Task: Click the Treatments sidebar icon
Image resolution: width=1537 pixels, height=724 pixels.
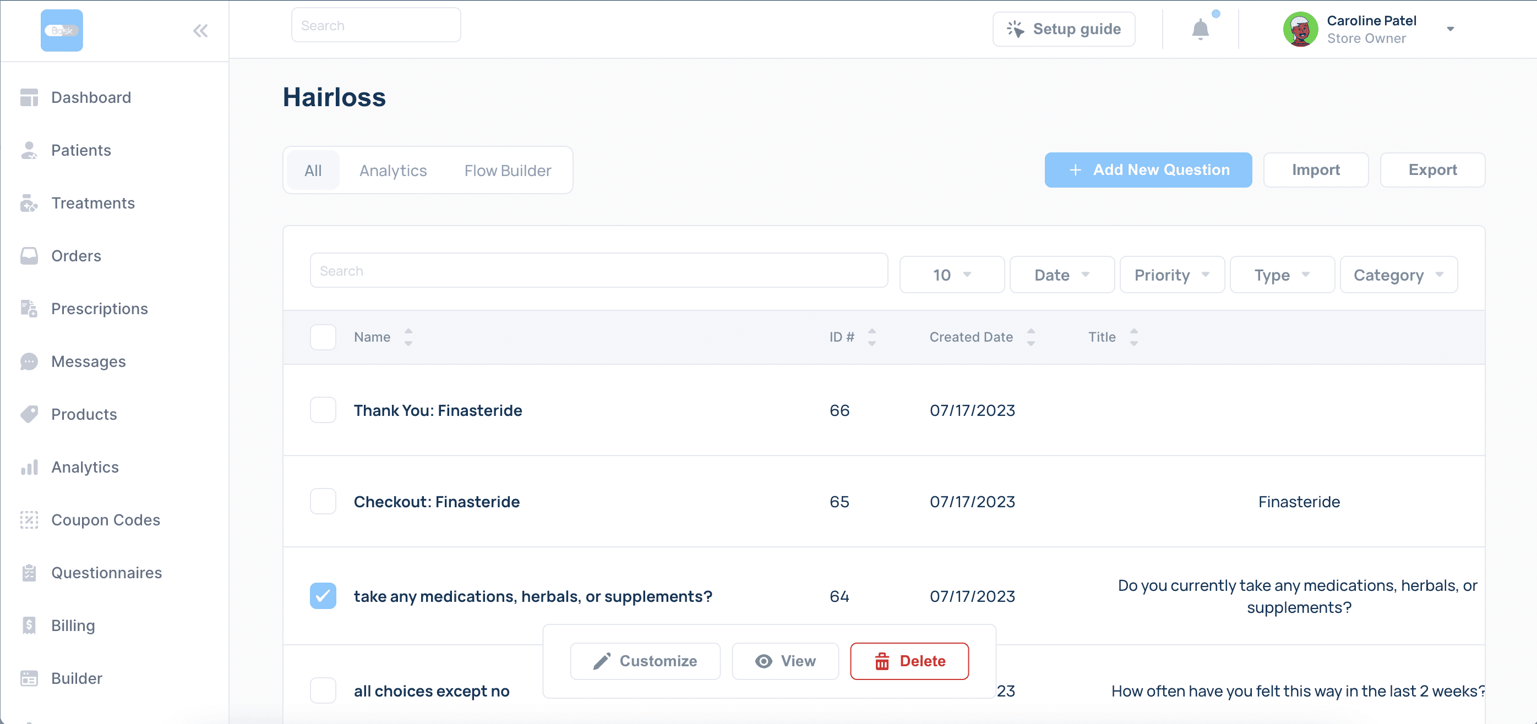Action: [x=29, y=204]
